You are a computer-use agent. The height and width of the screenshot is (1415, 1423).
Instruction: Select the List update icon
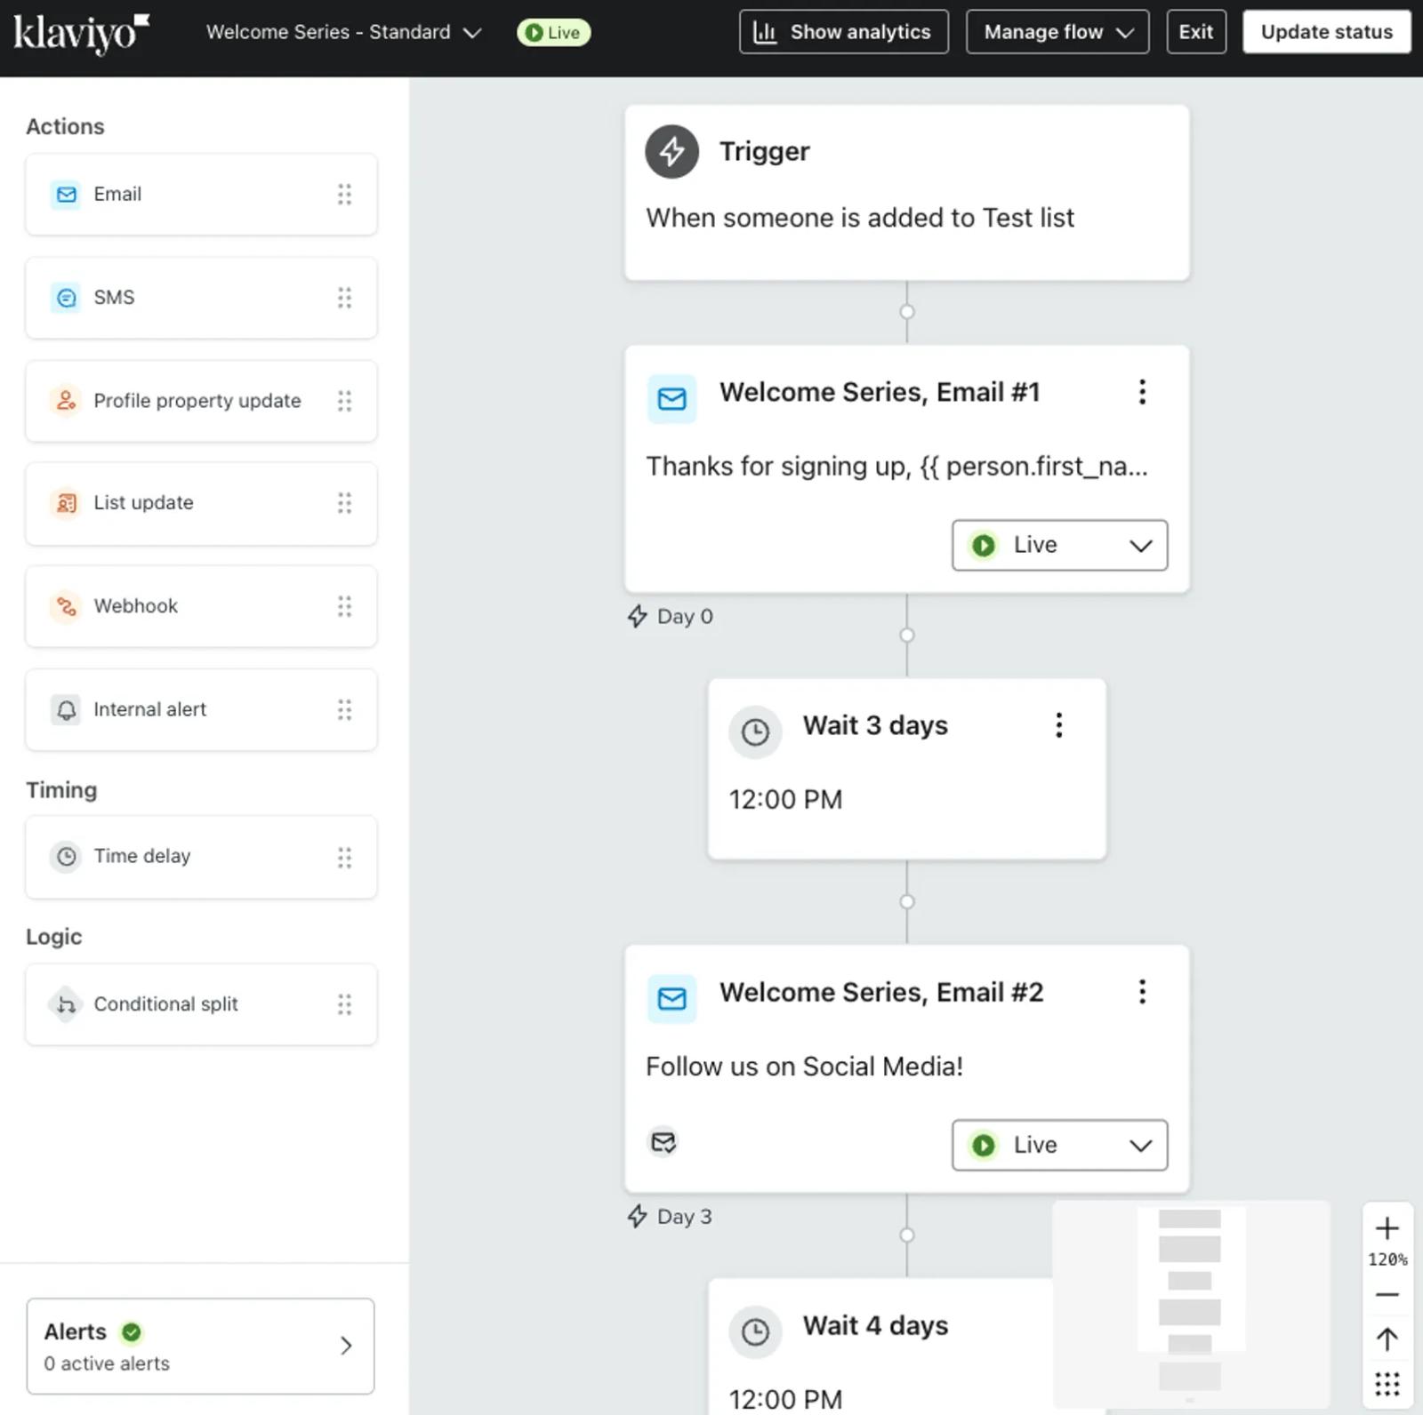[x=66, y=503]
